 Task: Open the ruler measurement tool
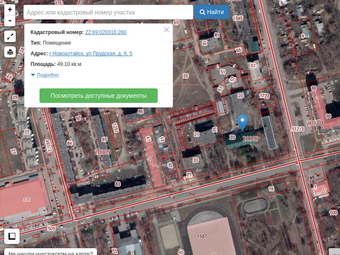pyautogui.click(x=12, y=236)
